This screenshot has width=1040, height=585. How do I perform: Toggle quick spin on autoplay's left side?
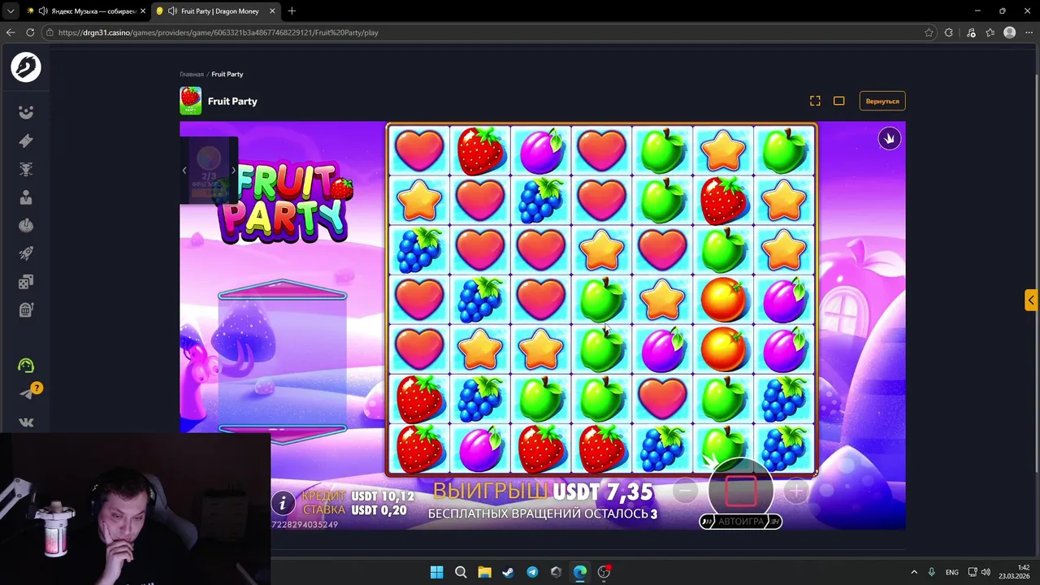[x=707, y=522]
